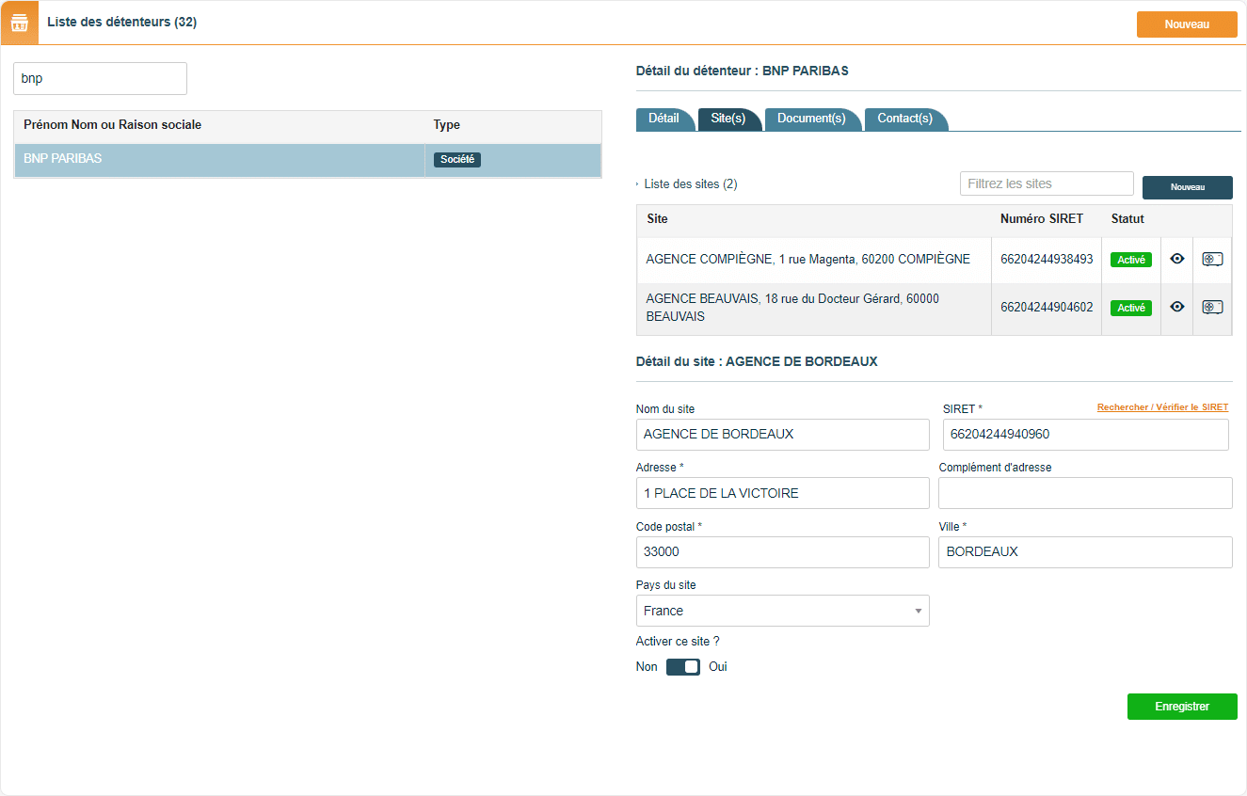Image resolution: width=1247 pixels, height=796 pixels.
Task: Click the Numéro SIRET column header
Action: [x=1042, y=219]
